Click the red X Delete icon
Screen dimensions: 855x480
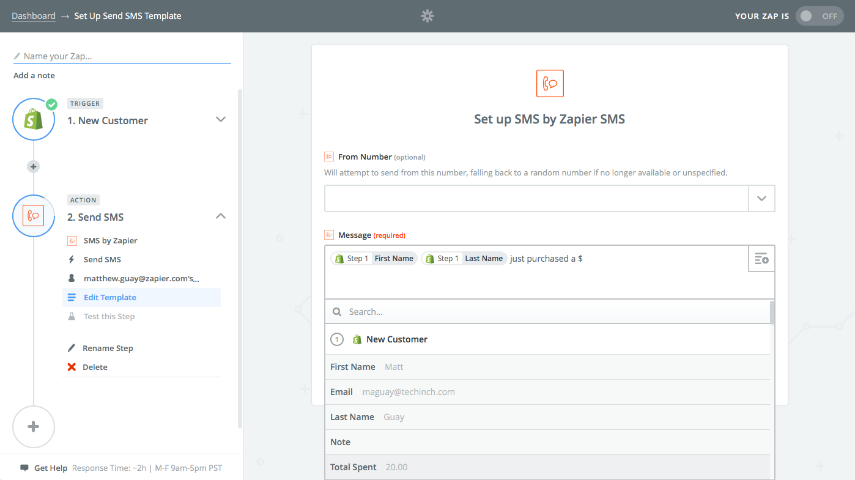coord(72,367)
